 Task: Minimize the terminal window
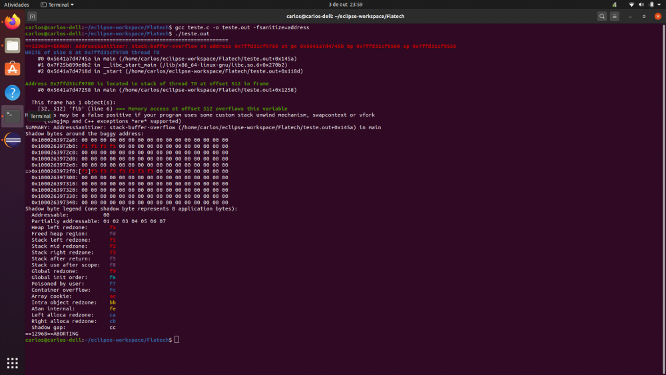(x=630, y=16)
